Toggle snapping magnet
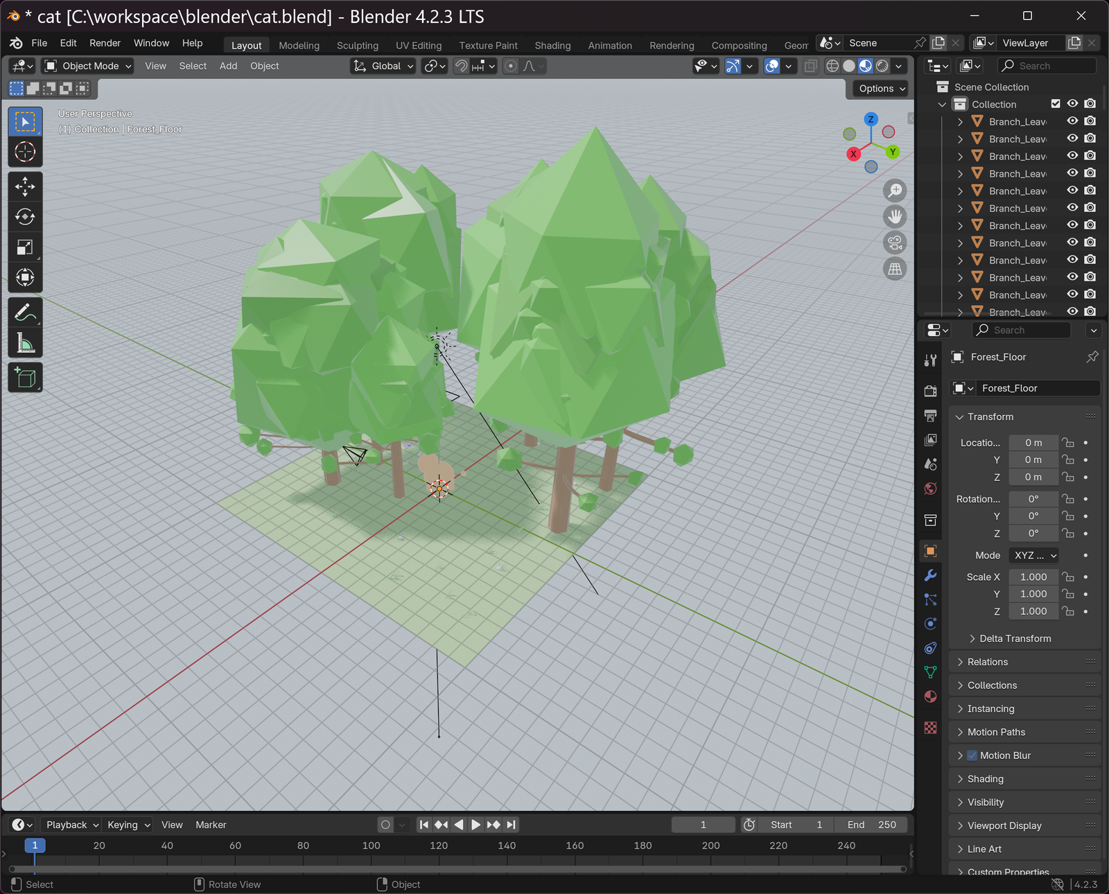Viewport: 1109px width, 894px height. tap(462, 66)
